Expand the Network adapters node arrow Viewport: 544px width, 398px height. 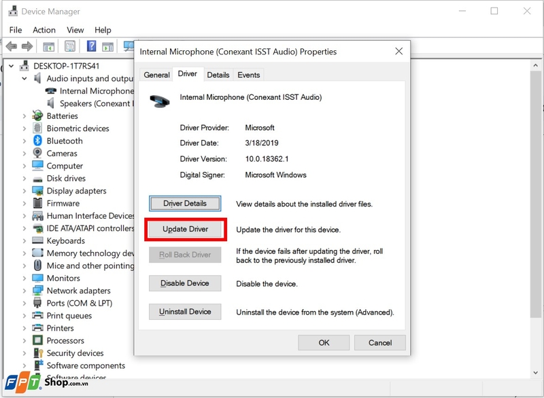click(24, 291)
